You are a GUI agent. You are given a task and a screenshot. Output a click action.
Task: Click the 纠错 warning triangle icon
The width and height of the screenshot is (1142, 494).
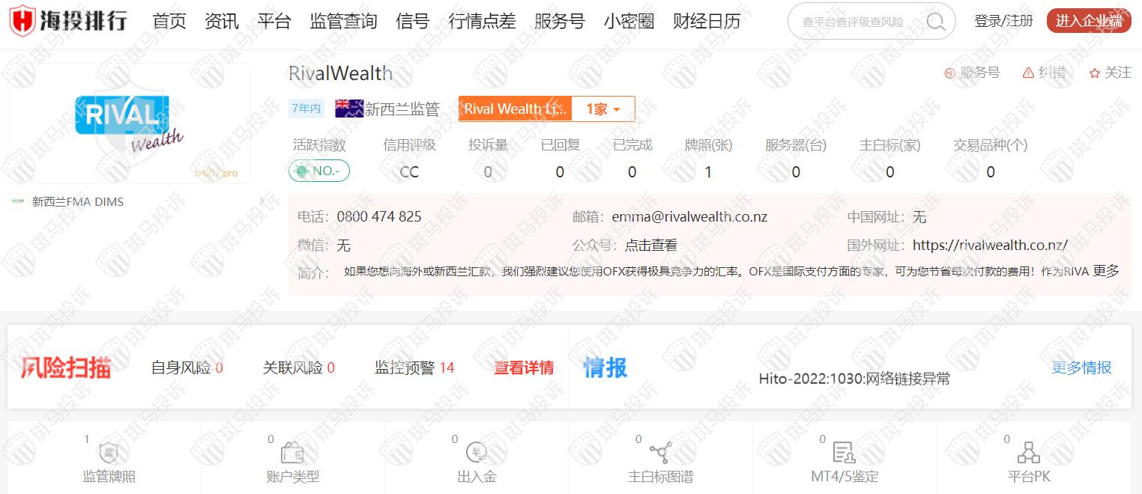pyautogui.click(x=1028, y=73)
